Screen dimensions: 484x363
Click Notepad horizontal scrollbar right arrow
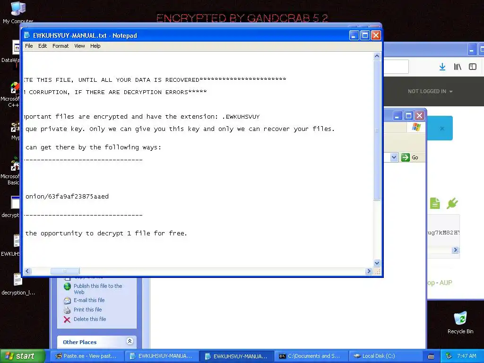[369, 271]
